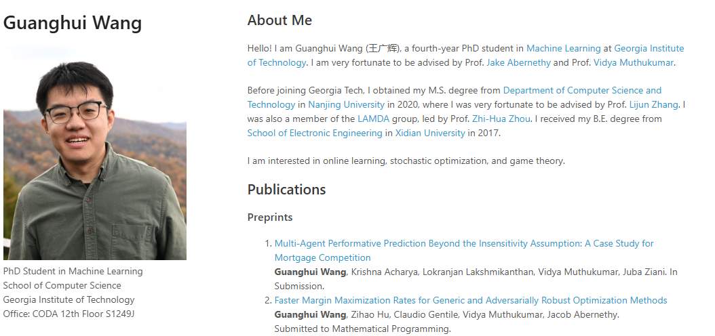This screenshot has height=336, width=715.
Task: Open the LAMDA group link
Action: (x=373, y=119)
